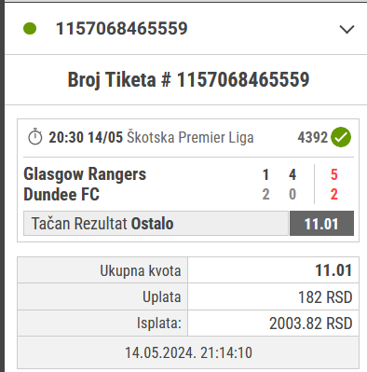Click the Škotska Premier Liga league name
Viewport: 367px width, 372px height.
point(190,137)
